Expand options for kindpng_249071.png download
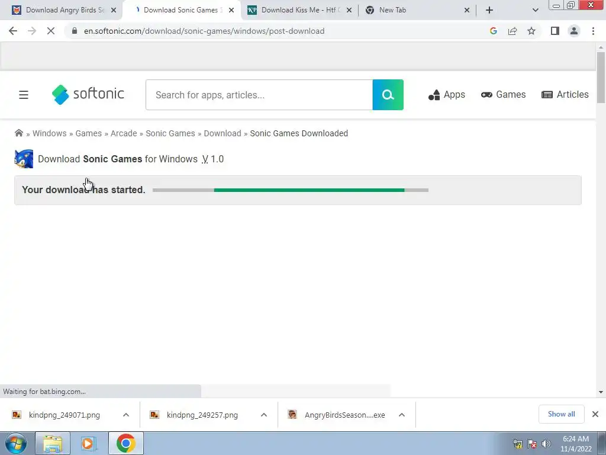 click(x=126, y=415)
